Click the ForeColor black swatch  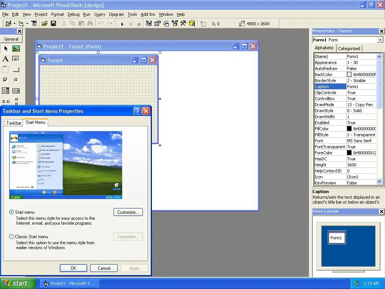[349, 153]
